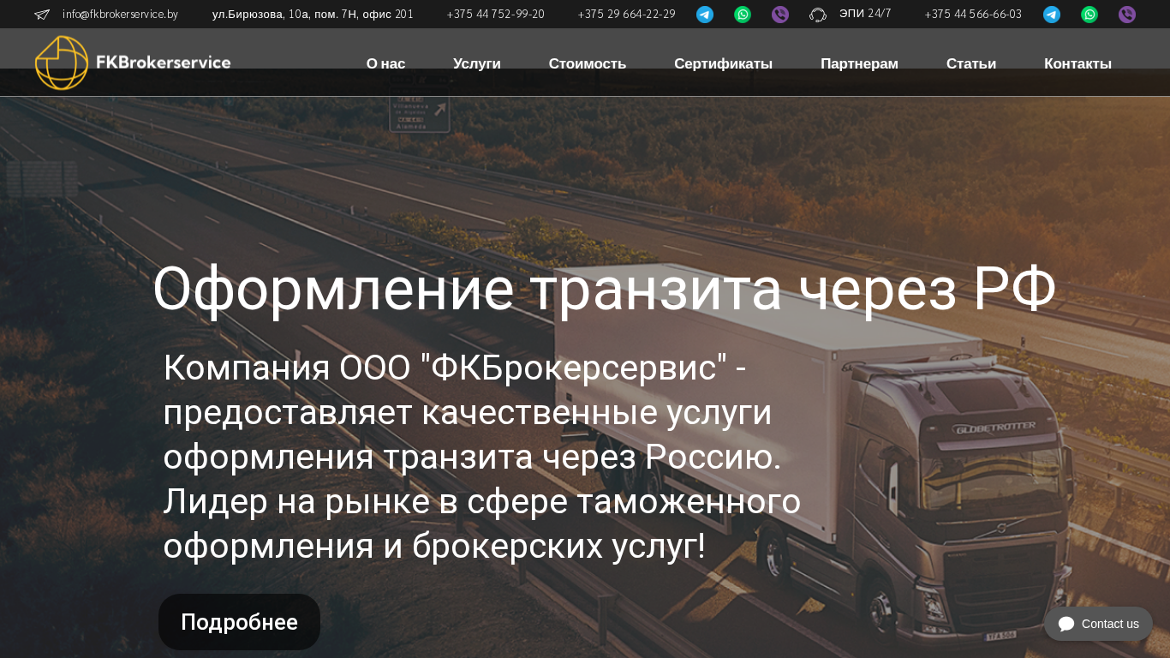
Task: Open Telegram chat beside +375 44 566-66-03
Action: coord(1052,15)
